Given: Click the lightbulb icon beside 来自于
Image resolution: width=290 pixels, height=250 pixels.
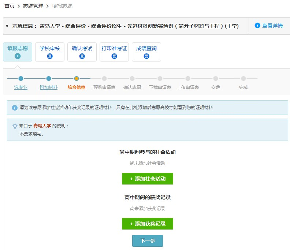Looking at the screenshot, I should pyautogui.click(x=15, y=126).
